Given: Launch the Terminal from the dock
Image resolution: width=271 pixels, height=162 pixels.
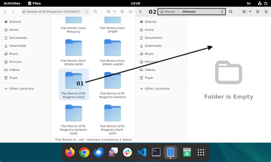Looking at the screenshot, I should pyautogui.click(x=156, y=152).
